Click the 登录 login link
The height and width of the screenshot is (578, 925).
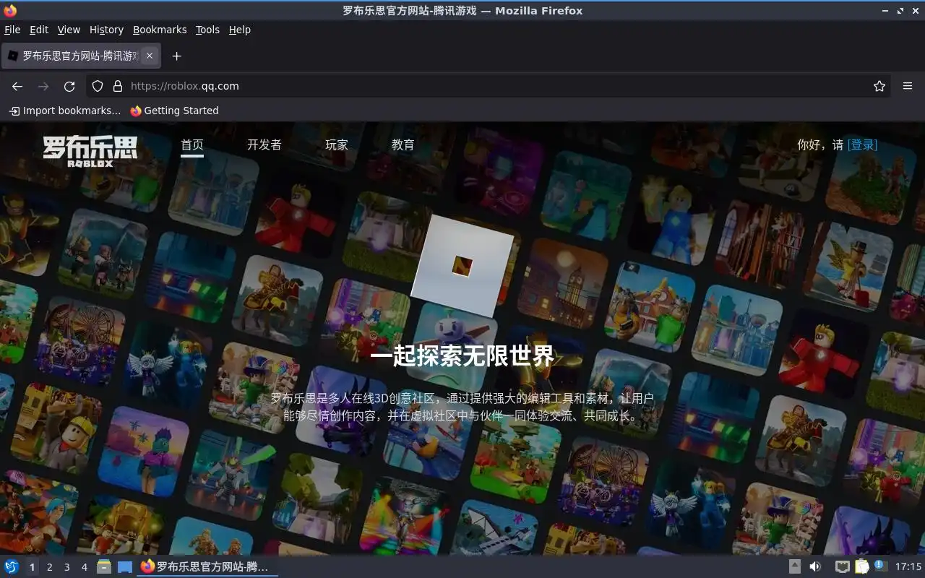click(862, 144)
